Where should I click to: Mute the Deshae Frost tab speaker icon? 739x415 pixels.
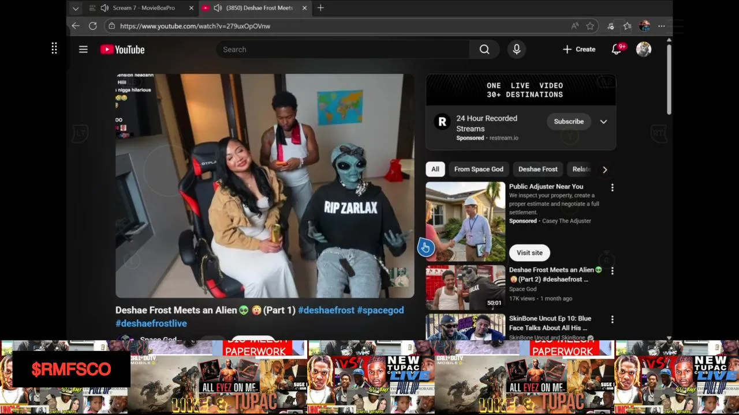(218, 8)
